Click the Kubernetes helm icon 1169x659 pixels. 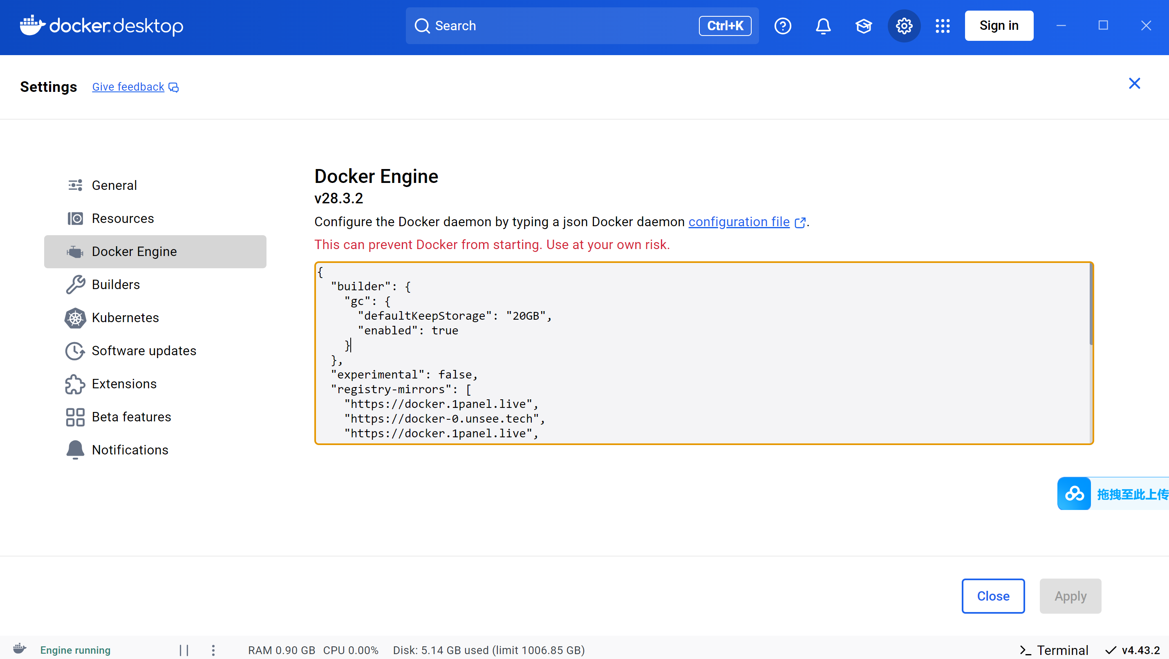click(x=75, y=318)
